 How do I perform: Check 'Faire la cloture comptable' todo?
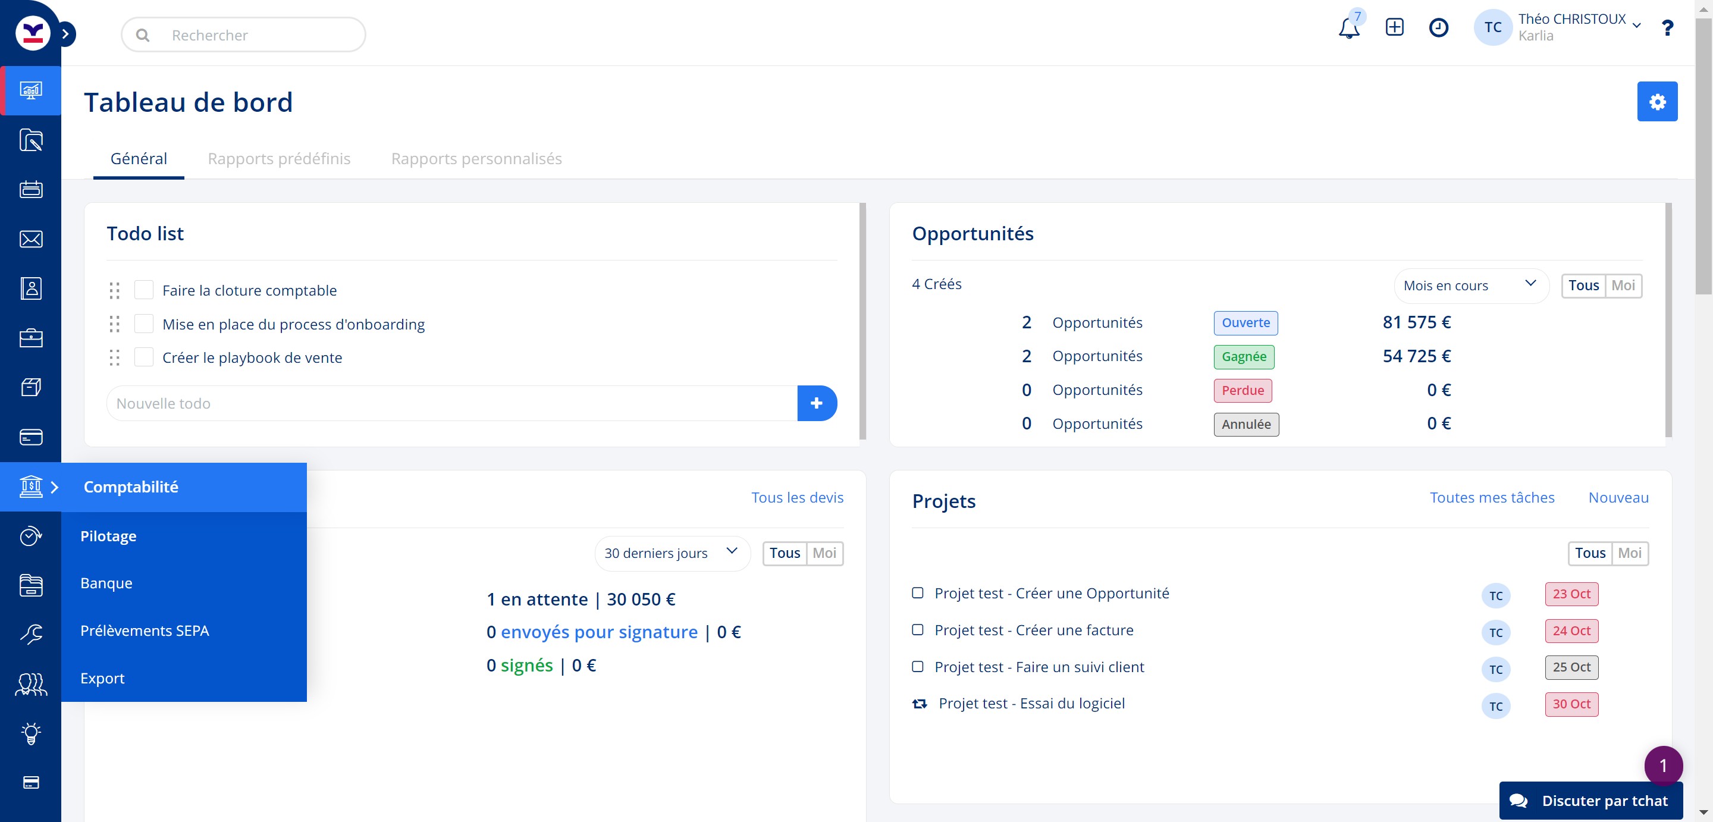pos(143,290)
